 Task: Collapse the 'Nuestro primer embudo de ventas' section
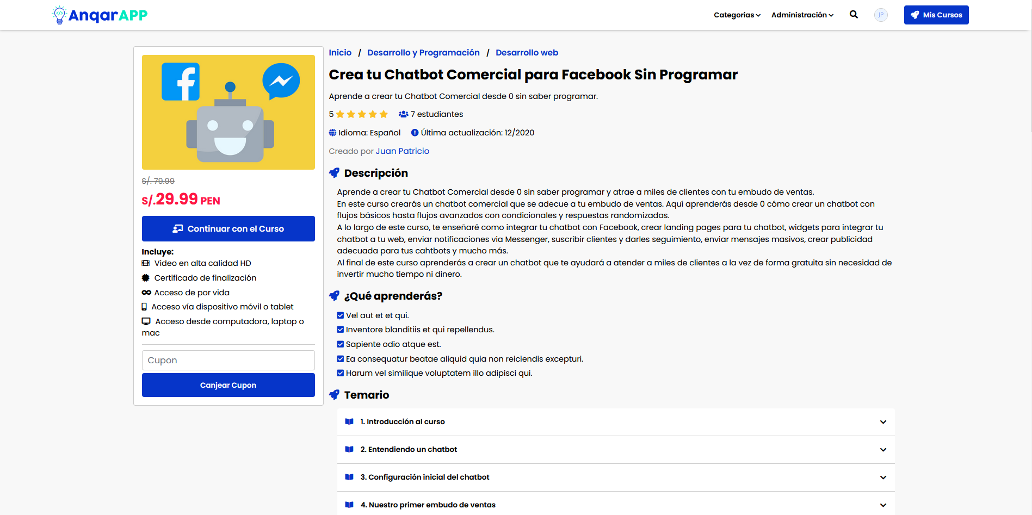[882, 505]
